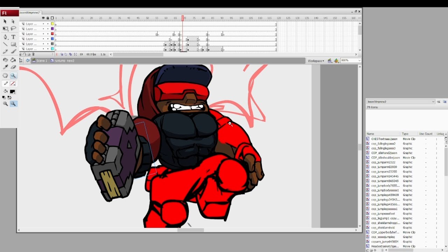Sort library by the Type column
448x252 pixels.
point(409,134)
